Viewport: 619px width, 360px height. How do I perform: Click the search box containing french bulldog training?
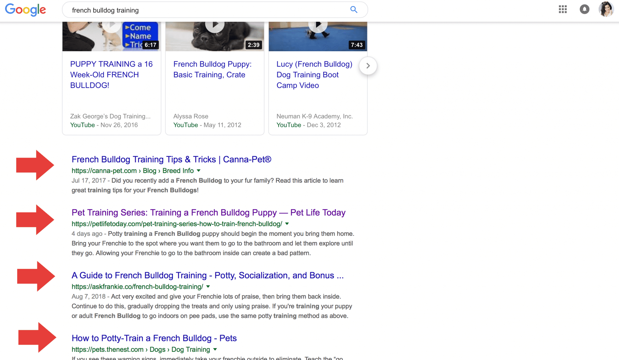(215, 10)
